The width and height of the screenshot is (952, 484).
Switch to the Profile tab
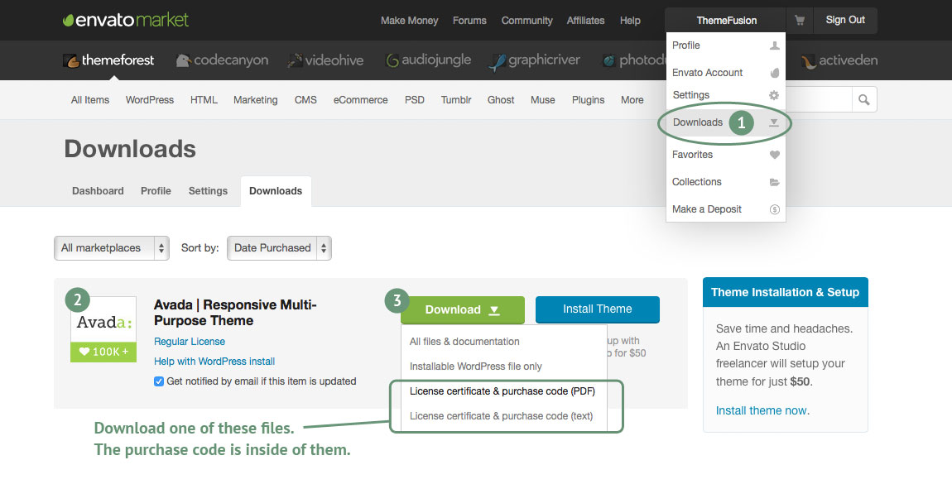click(156, 191)
